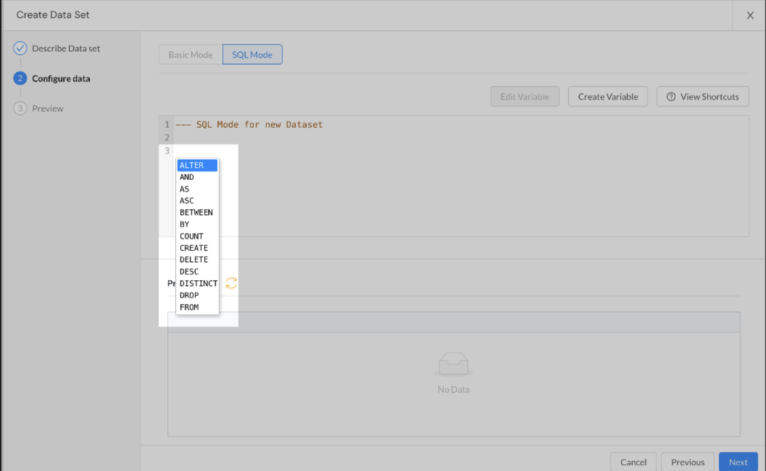Click the No Data empty box icon
766x471 pixels.
click(x=453, y=364)
